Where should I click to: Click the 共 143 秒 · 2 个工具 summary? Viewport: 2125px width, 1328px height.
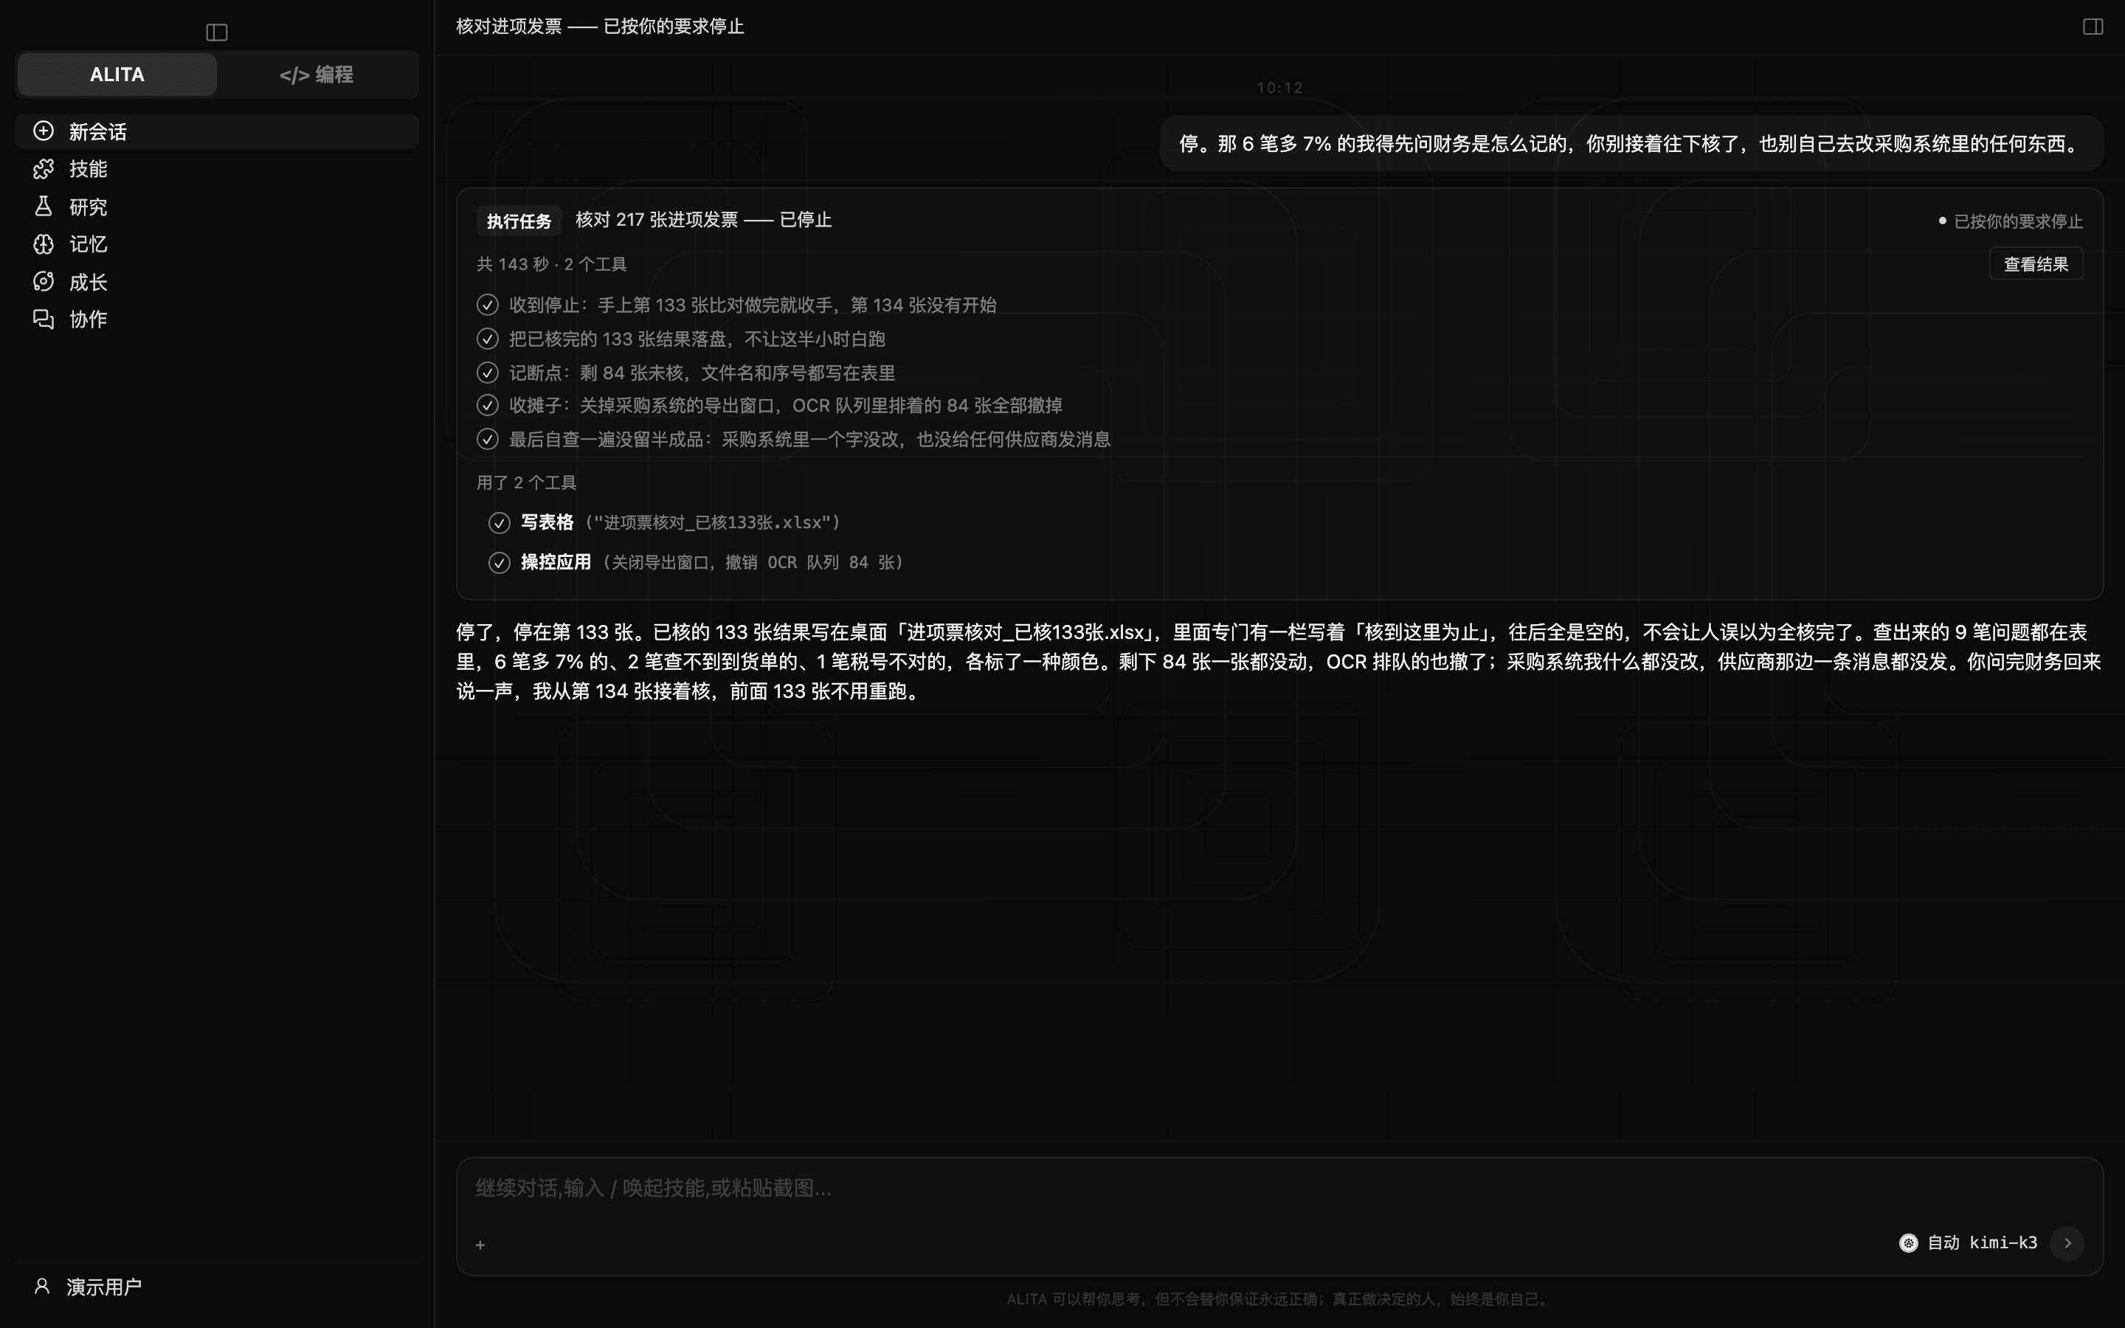551,264
